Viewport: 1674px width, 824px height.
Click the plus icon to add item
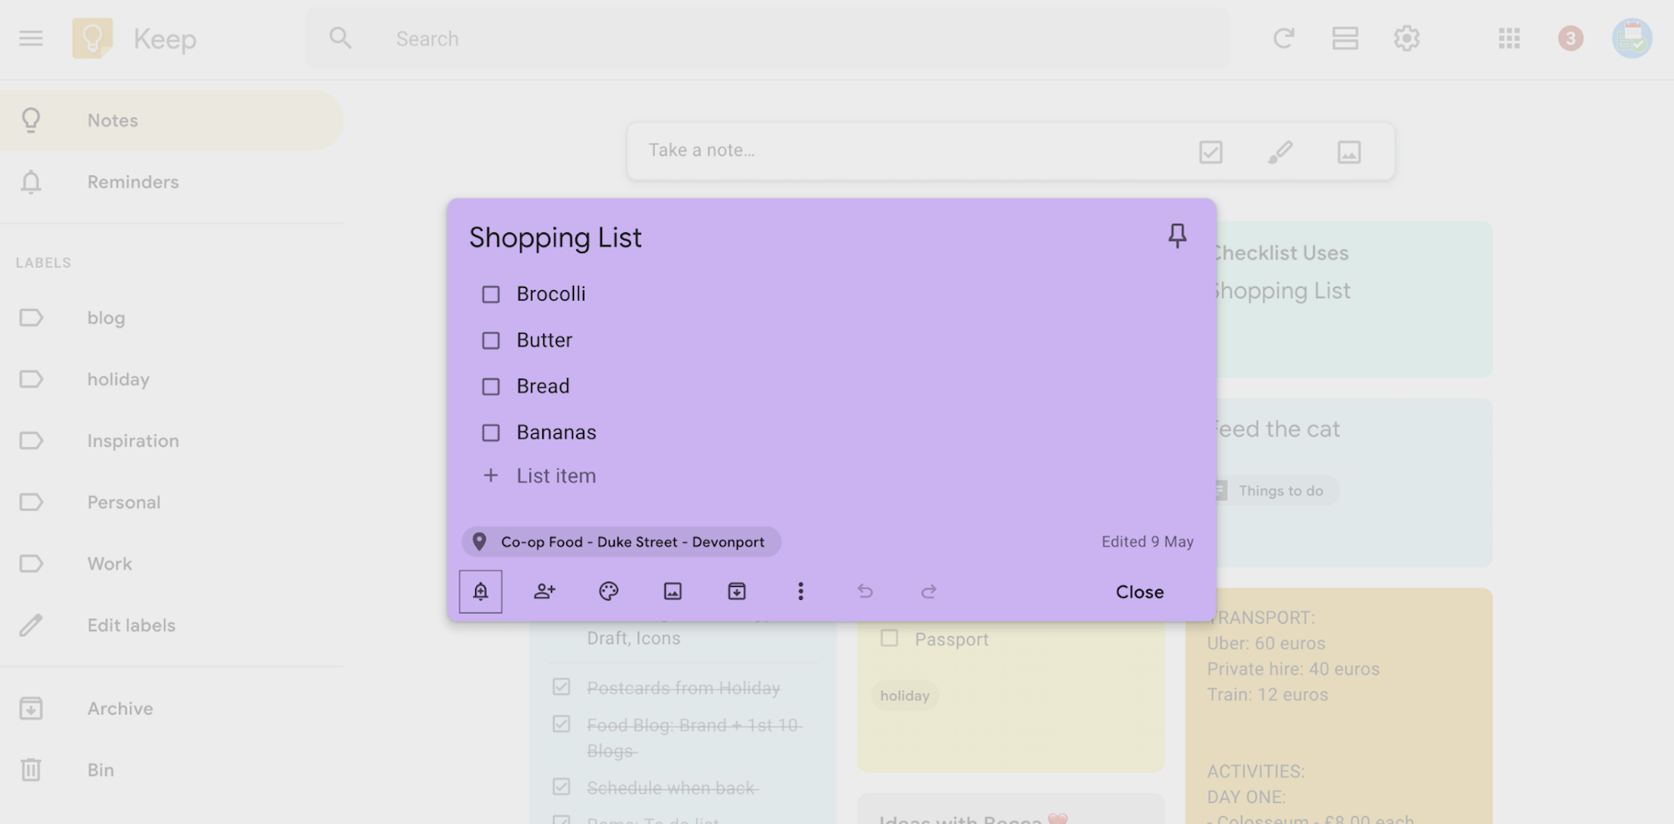click(490, 475)
